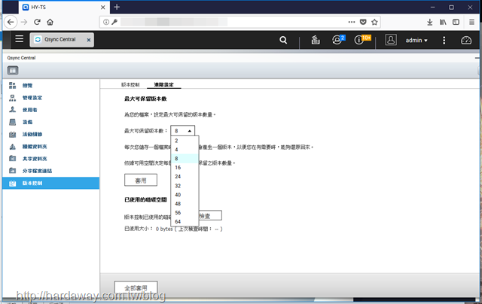Close the Qsync Central app tab
The image size is (482, 304).
point(89,40)
